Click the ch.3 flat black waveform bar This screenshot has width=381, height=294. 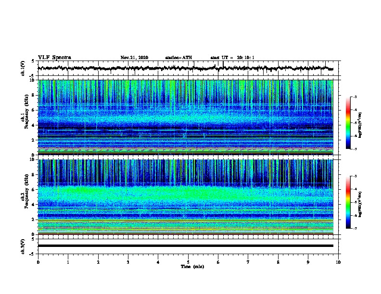185,246
